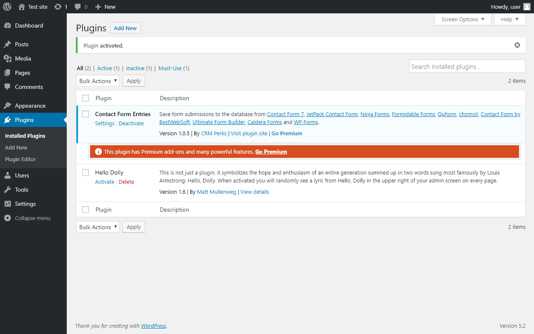Open the bottom Bulk Actions dropdown
Screen dimensions: 534x334
[x=98, y=227]
